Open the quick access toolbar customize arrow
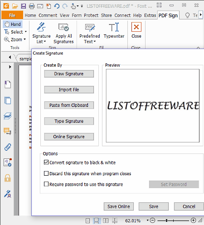Viewport: 204px width, 225px height. [x=82, y=6]
